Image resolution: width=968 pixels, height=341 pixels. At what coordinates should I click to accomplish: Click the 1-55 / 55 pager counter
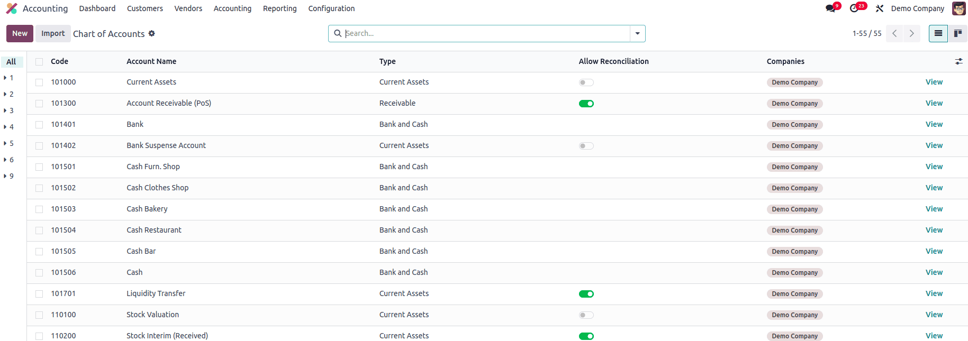[x=867, y=33]
